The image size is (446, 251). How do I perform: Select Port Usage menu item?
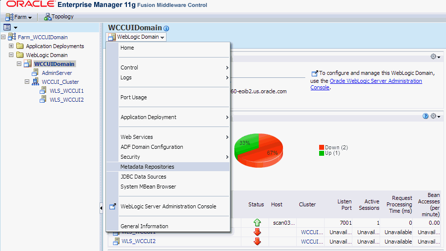click(168, 97)
